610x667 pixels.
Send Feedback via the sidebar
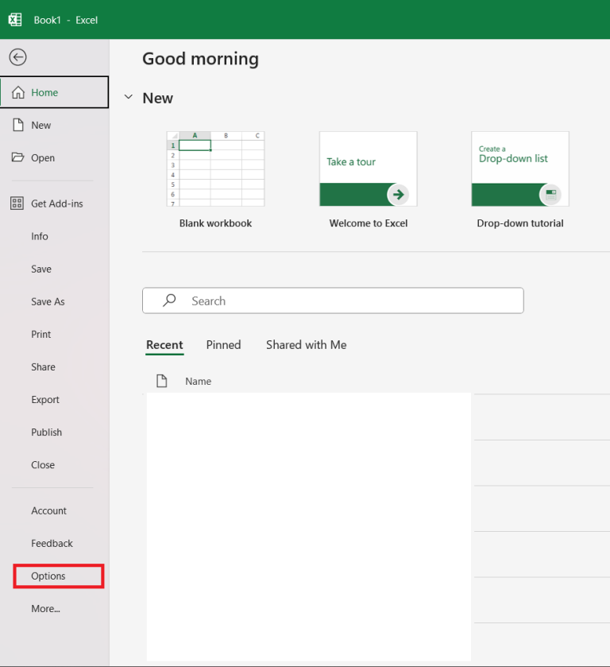(x=52, y=543)
